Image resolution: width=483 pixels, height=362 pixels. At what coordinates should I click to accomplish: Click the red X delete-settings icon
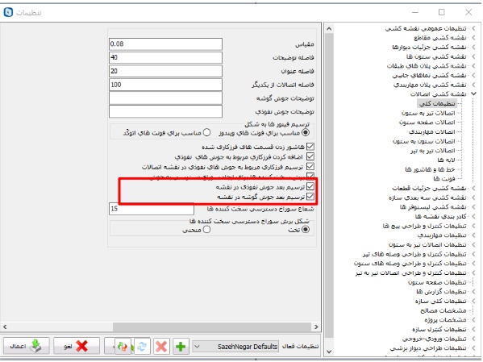pyautogui.click(x=161, y=347)
